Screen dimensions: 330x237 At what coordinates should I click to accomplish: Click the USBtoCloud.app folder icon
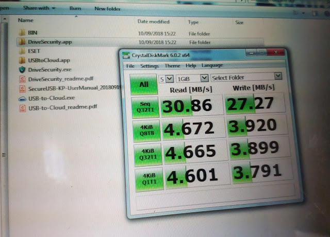[x=22, y=60]
